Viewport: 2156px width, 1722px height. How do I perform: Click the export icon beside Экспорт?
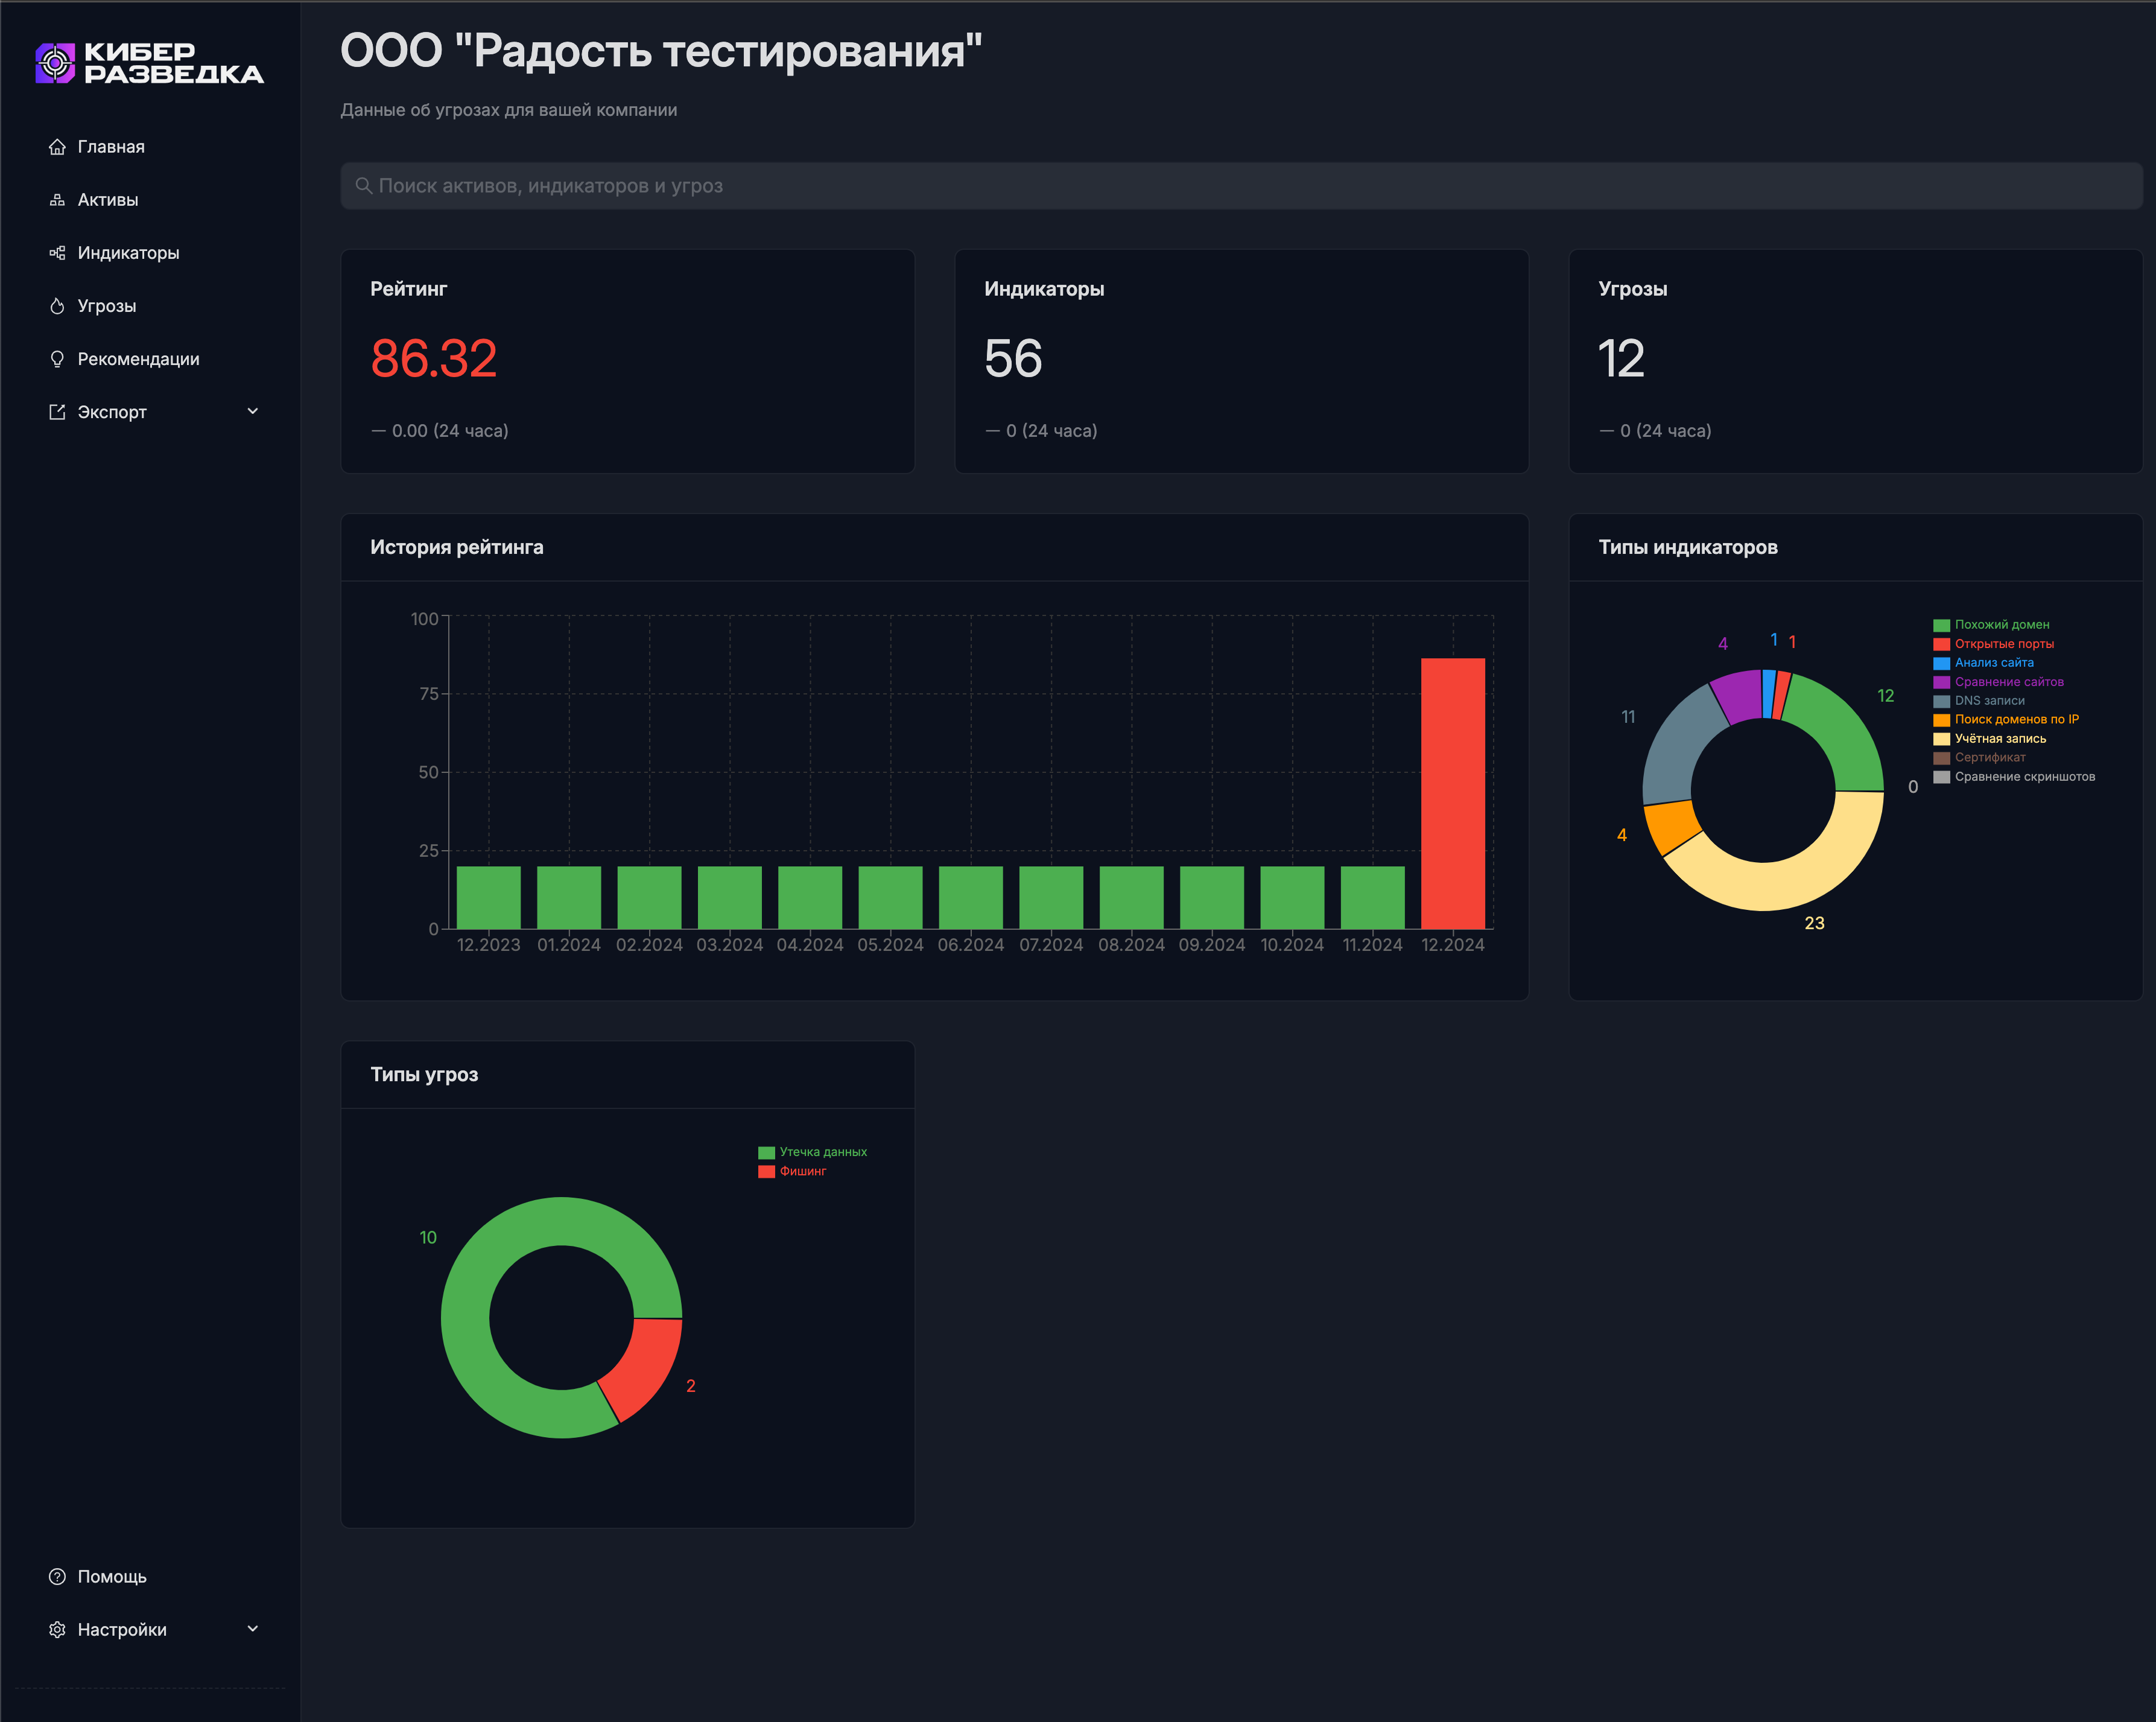[x=57, y=412]
